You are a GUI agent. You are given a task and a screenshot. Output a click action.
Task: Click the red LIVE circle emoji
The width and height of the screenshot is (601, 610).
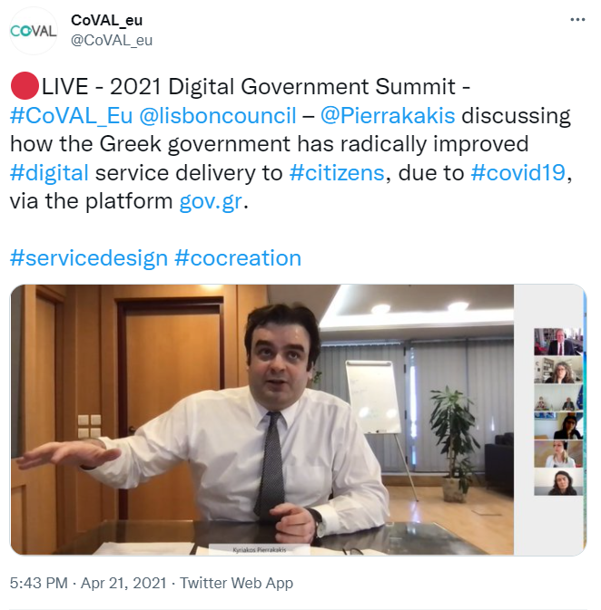[x=25, y=86]
